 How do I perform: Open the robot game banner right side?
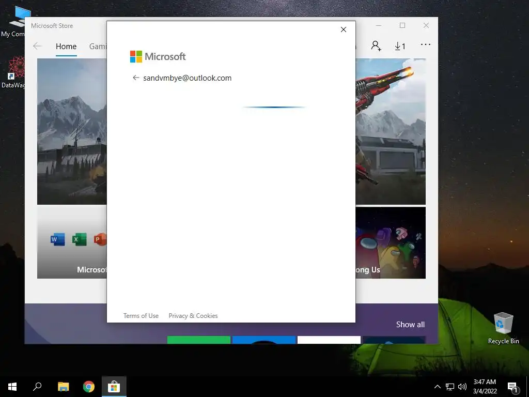[391, 131]
